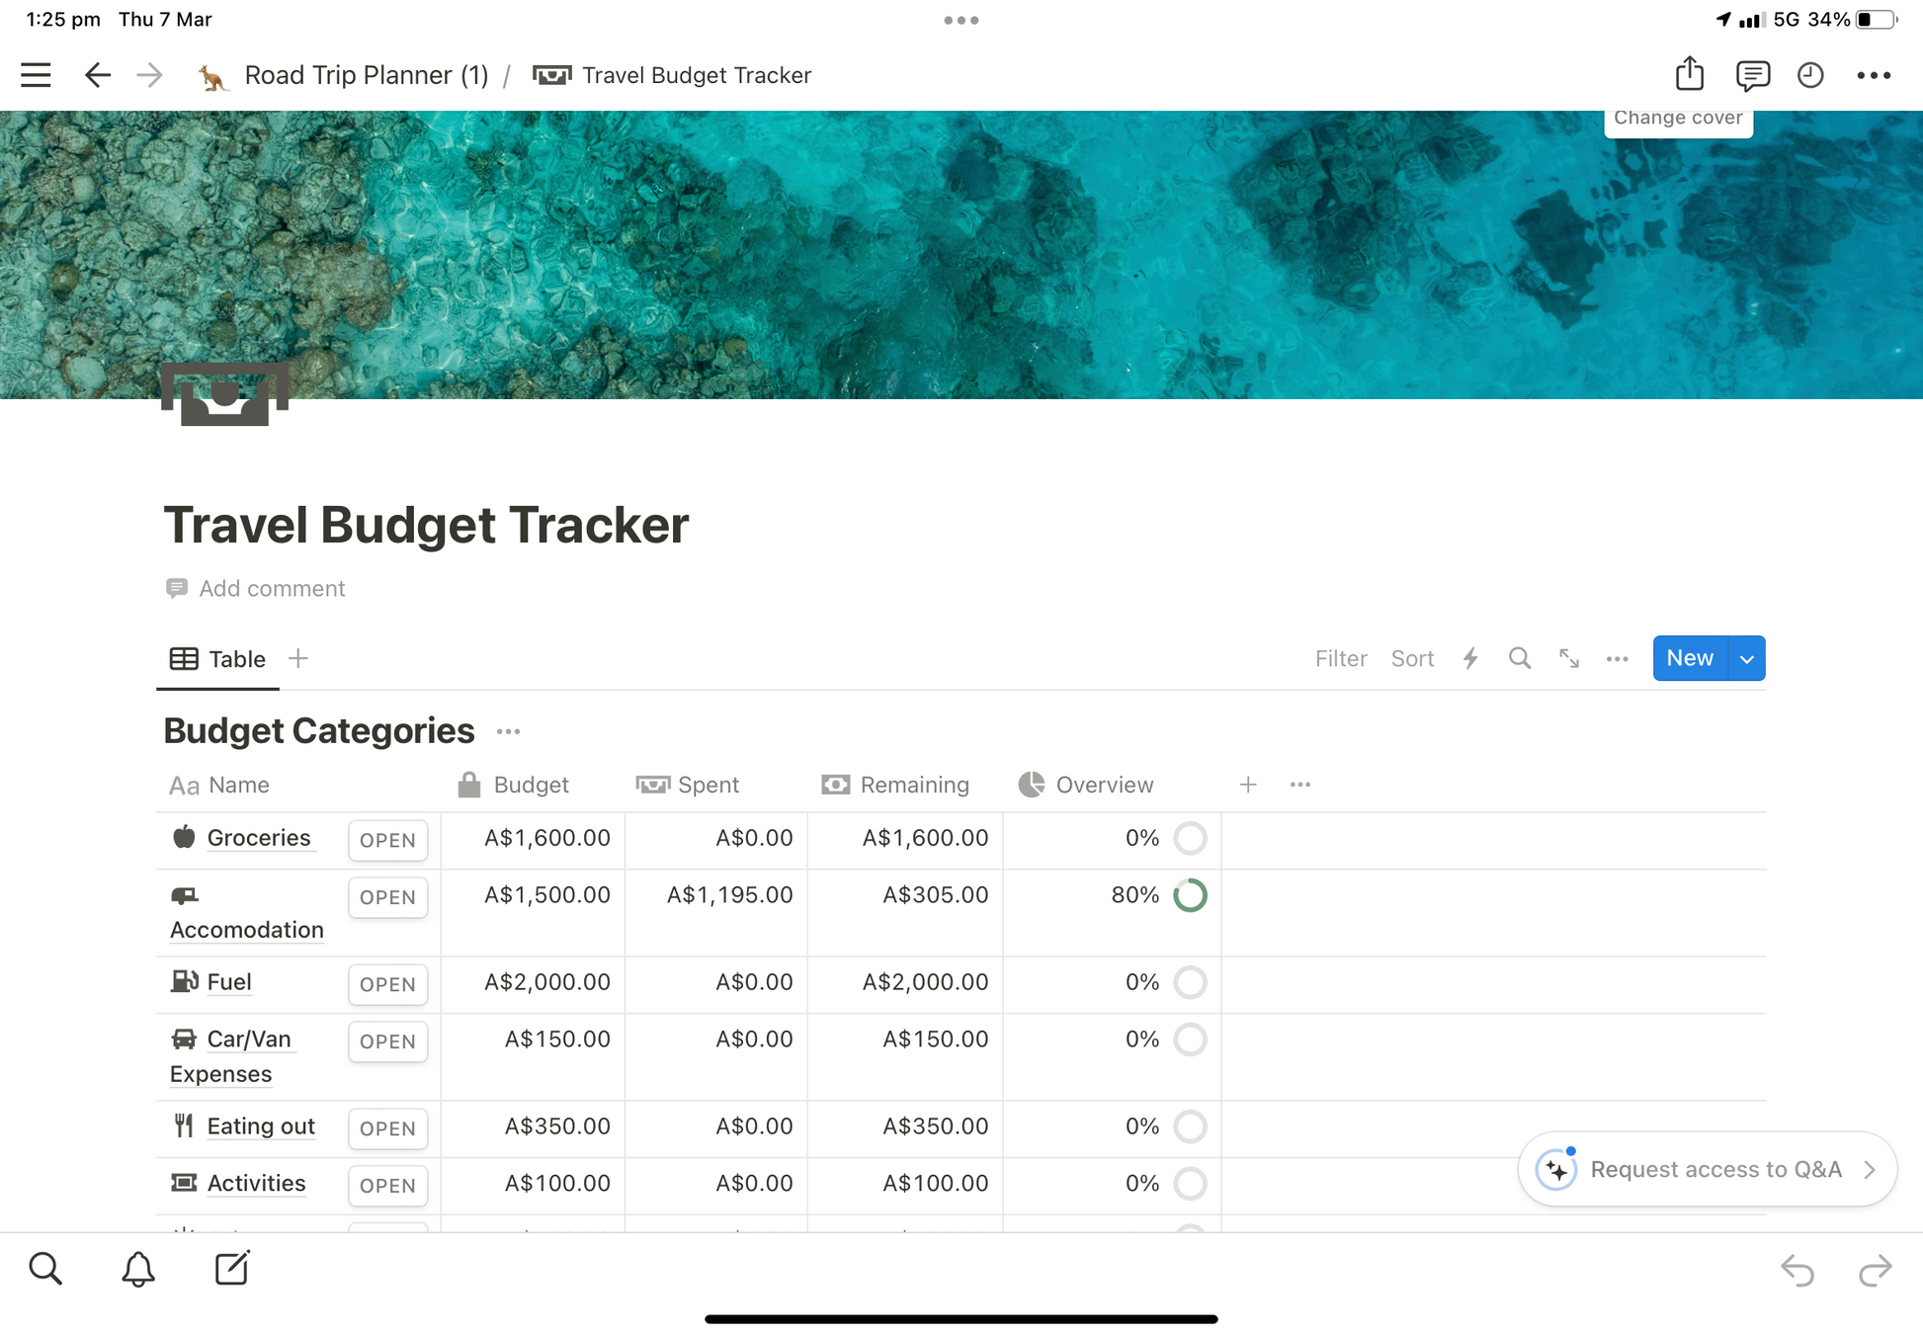Add a new table column
The width and height of the screenshot is (1923, 1336).
coord(1247,785)
